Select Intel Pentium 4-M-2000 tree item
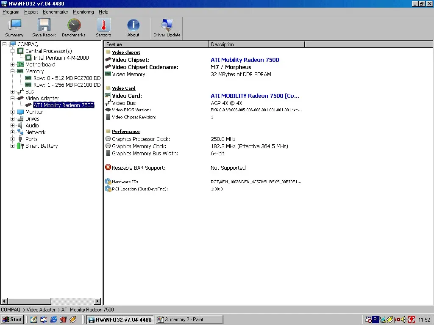The width and height of the screenshot is (434, 325). tap(61, 58)
